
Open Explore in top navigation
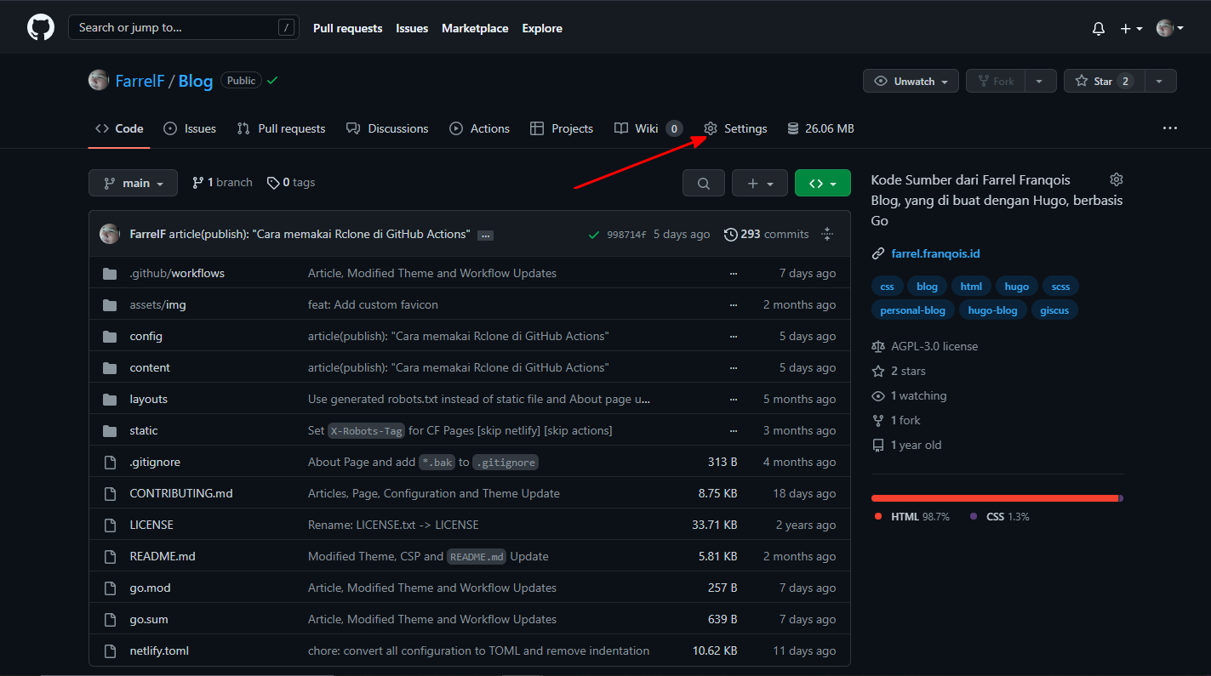pyautogui.click(x=542, y=28)
